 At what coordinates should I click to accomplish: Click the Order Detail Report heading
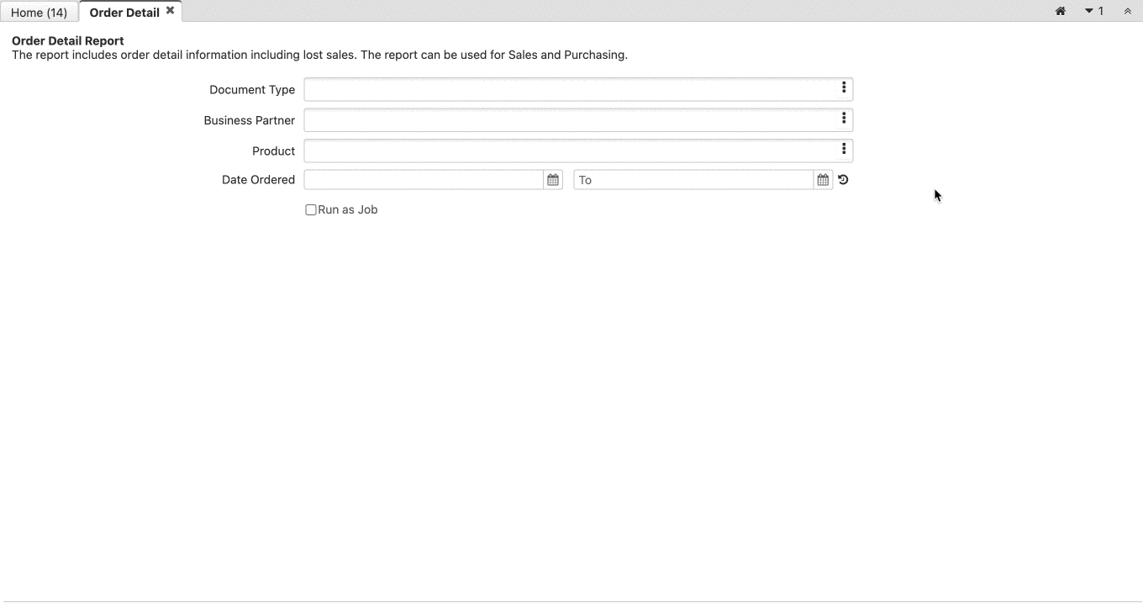(x=67, y=40)
